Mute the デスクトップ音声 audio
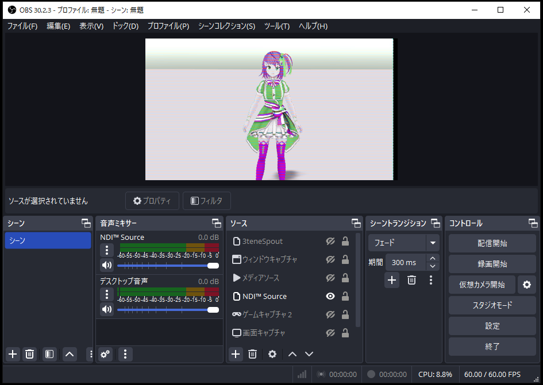This screenshot has height=385, width=543. click(107, 309)
